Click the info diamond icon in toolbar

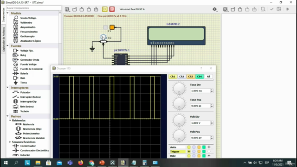click(214, 9)
